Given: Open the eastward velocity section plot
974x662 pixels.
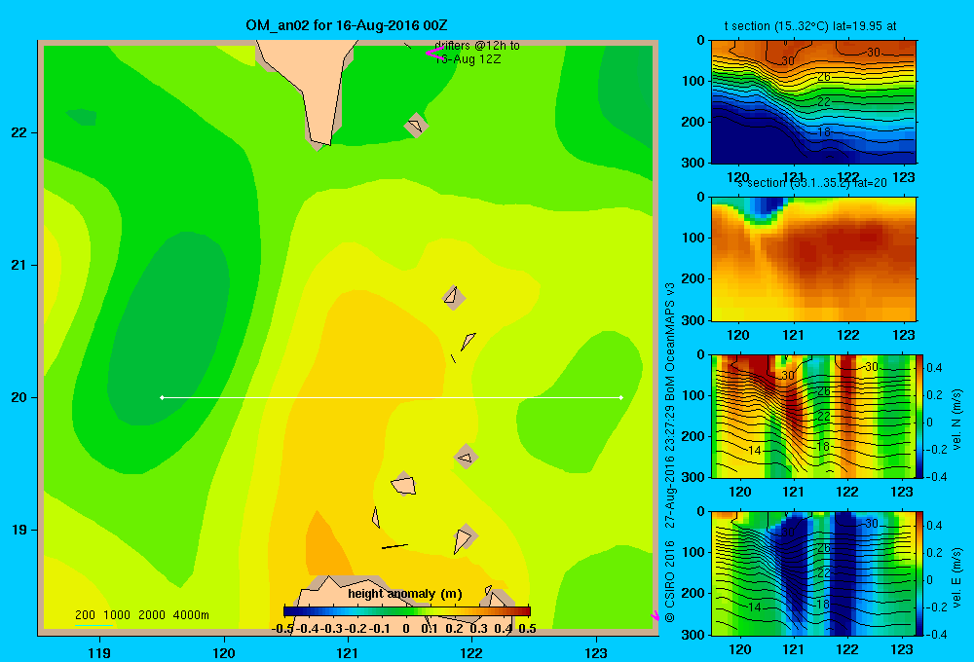Looking at the screenshot, I should pyautogui.click(x=813, y=573).
